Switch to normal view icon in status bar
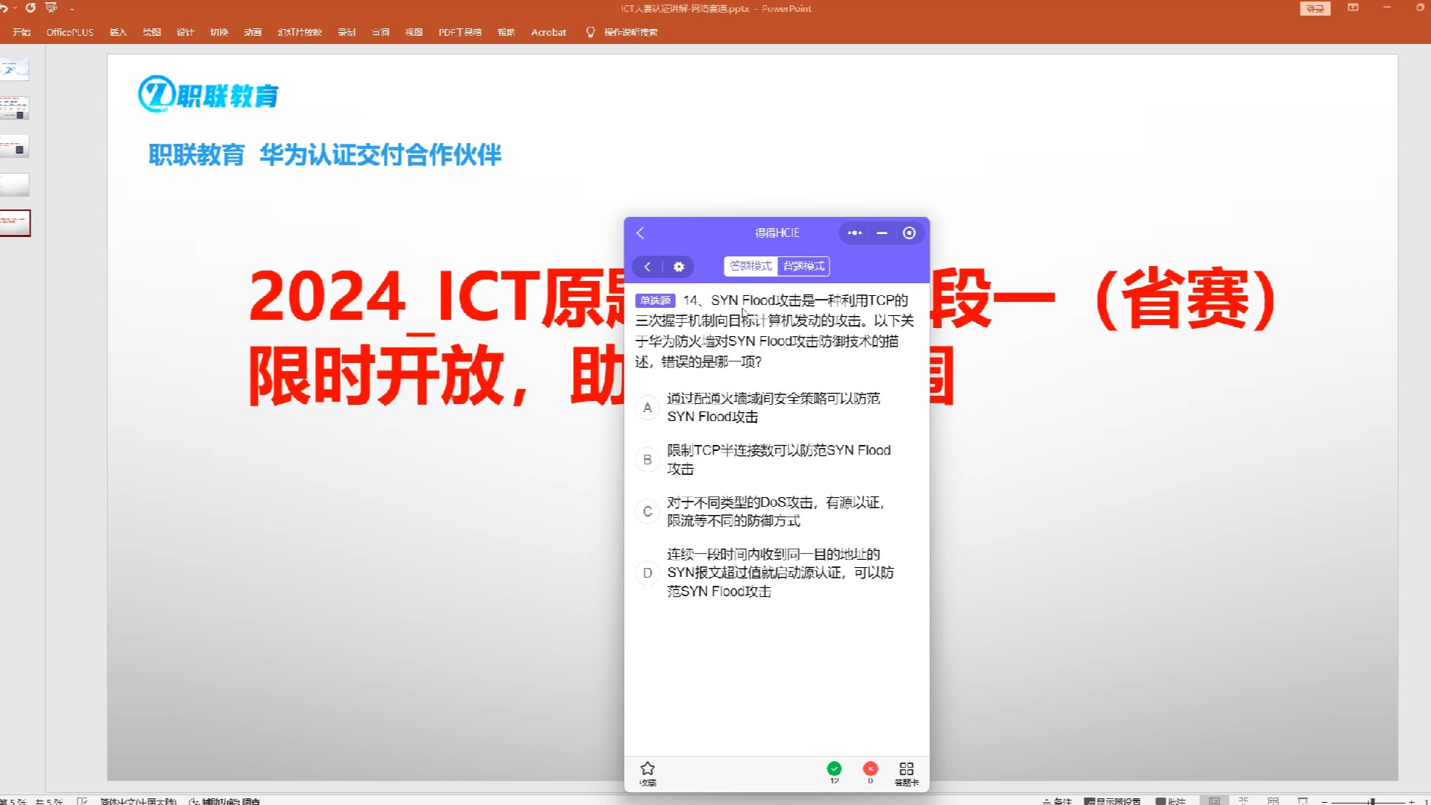The height and width of the screenshot is (805, 1431). (1214, 801)
